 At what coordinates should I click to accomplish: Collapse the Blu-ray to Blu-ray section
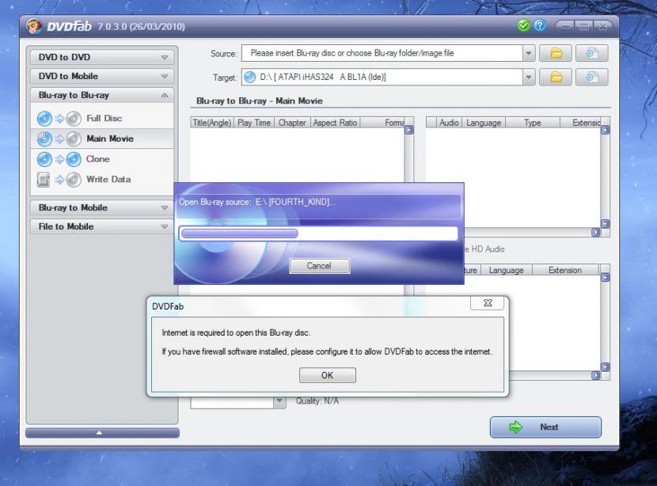pyautogui.click(x=102, y=96)
